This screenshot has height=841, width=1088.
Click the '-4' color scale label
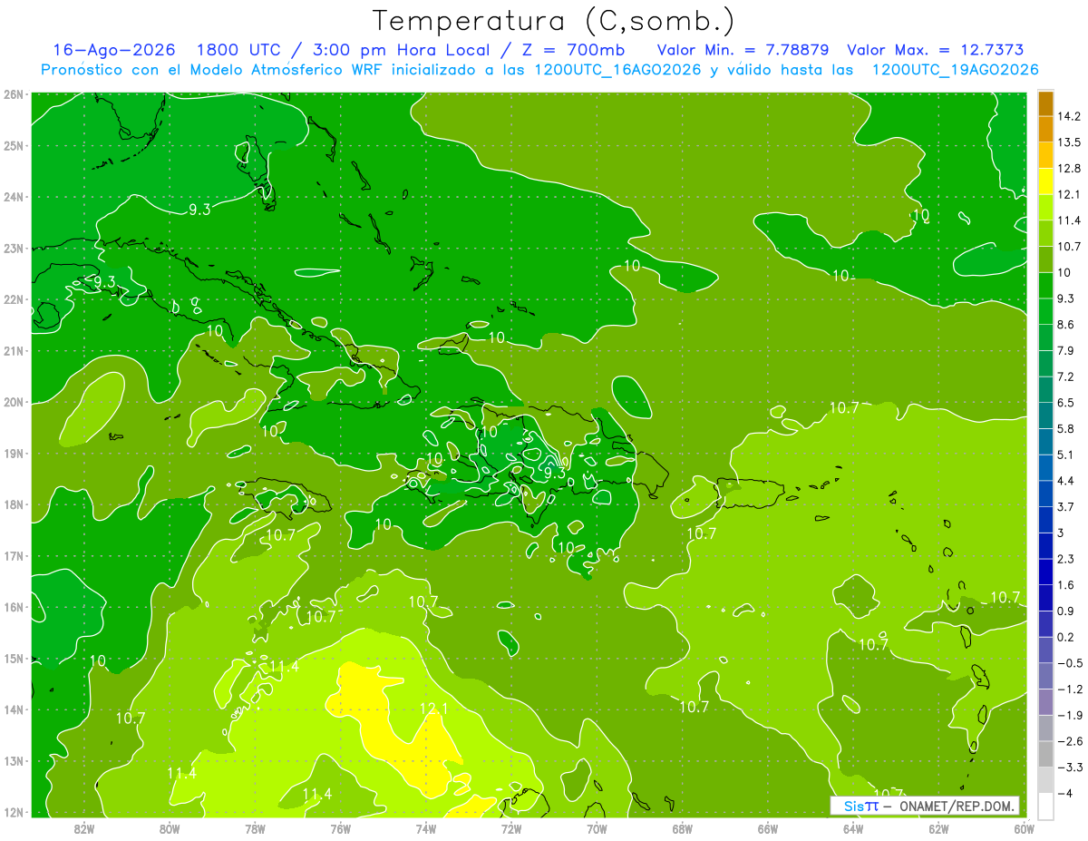click(x=1064, y=793)
